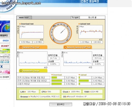Click the RAM 1024 MB info field
Viewport: 132px width, 107px height.
click(93, 92)
